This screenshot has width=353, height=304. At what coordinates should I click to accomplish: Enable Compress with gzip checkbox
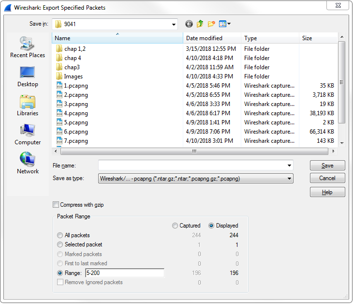click(x=56, y=205)
